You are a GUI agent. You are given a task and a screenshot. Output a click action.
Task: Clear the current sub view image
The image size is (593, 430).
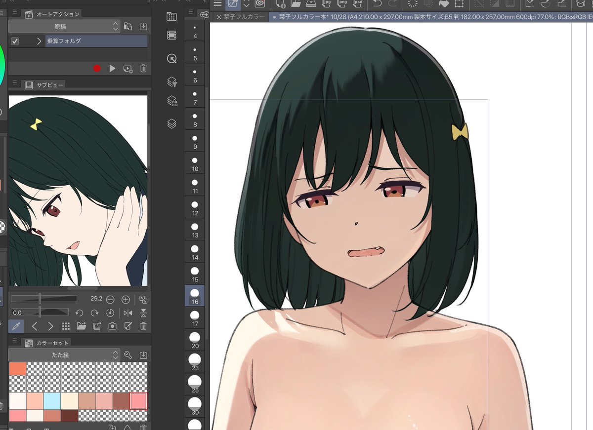tap(143, 326)
